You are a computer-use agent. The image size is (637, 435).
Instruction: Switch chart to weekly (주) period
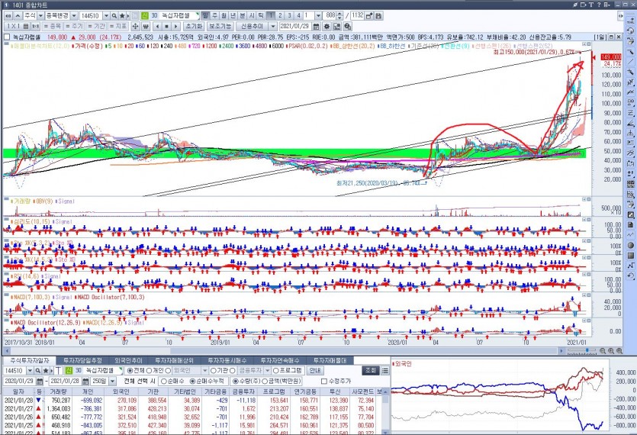click(x=214, y=15)
